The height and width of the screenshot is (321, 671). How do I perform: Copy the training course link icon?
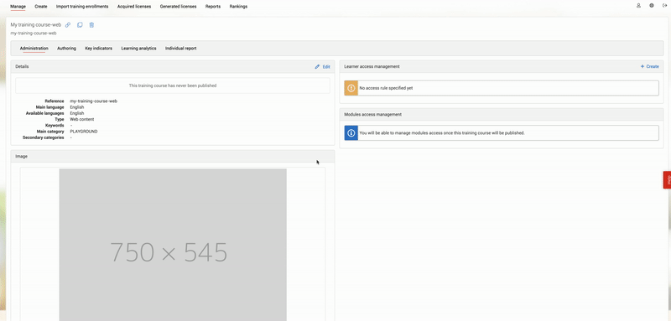click(x=68, y=25)
